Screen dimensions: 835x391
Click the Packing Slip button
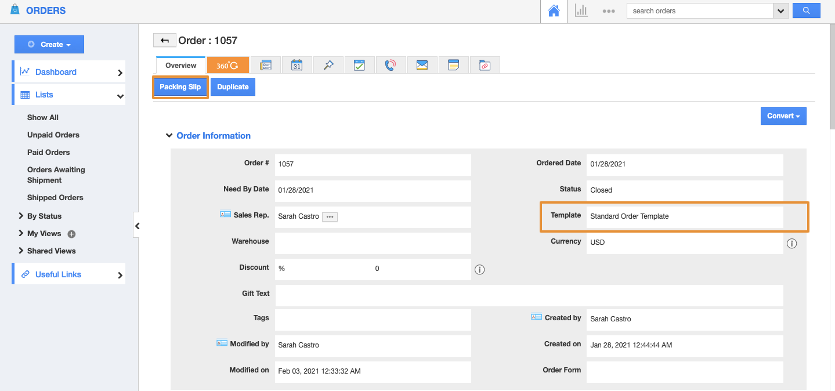pos(180,86)
